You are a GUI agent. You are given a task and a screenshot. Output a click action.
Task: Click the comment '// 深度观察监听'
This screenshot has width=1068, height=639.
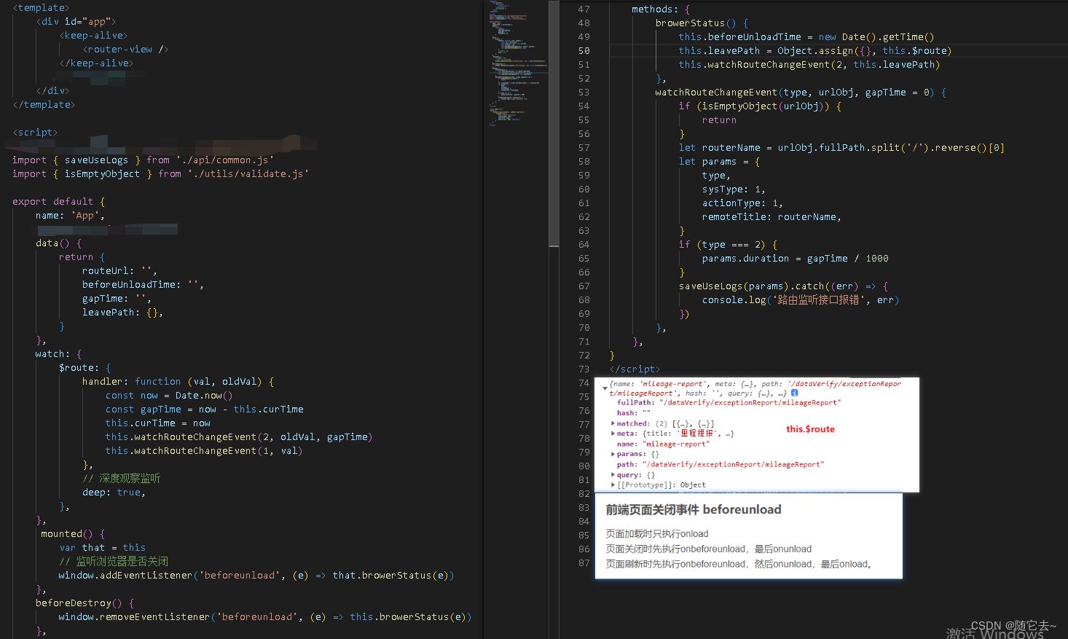[122, 479]
